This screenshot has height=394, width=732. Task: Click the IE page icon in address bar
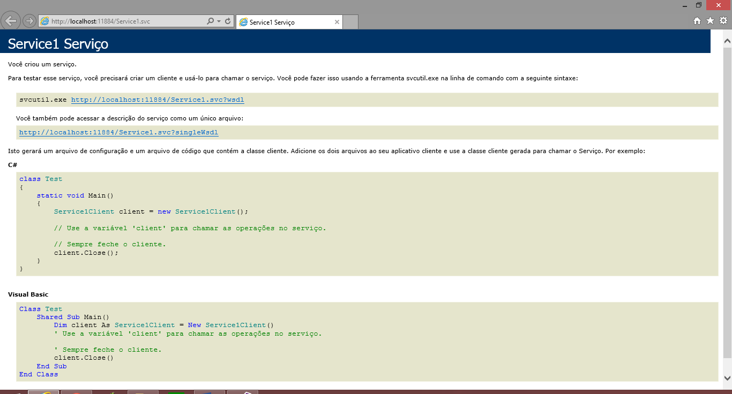[x=45, y=21]
